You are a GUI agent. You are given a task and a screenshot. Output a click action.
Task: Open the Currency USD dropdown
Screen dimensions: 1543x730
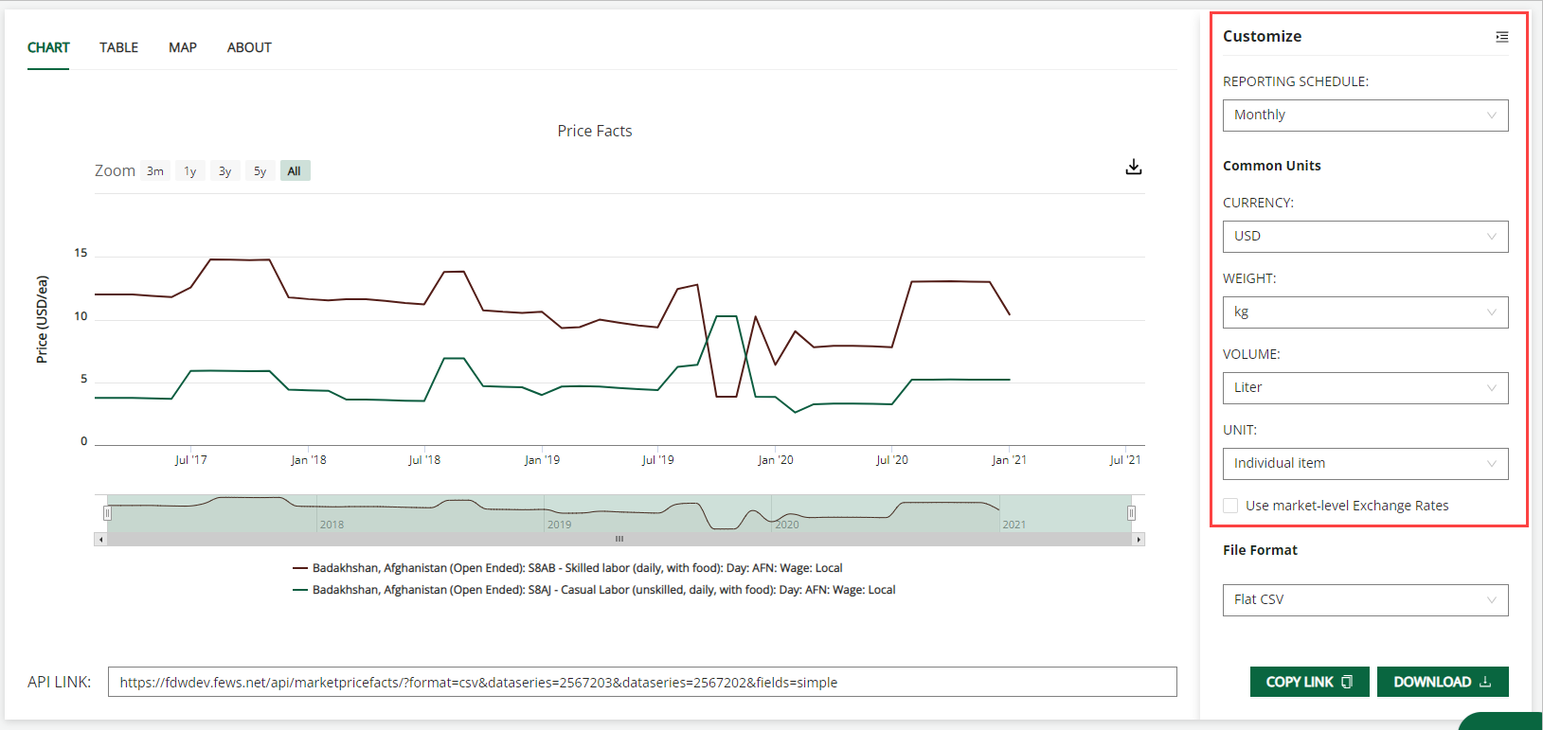(x=1364, y=237)
